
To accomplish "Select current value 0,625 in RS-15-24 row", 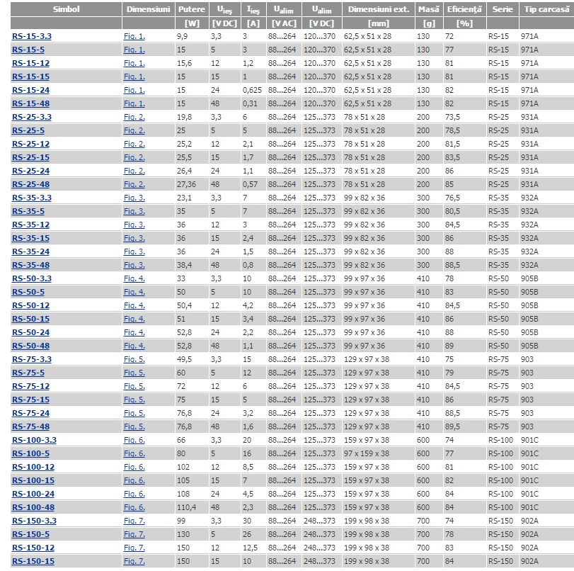I will (252, 90).
